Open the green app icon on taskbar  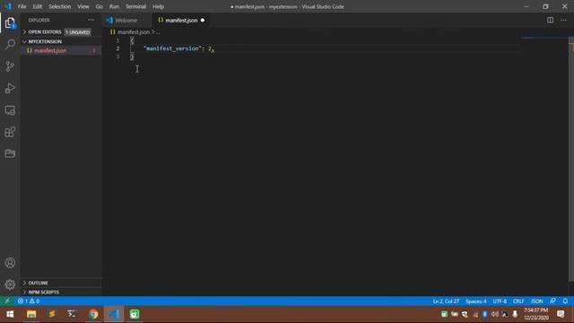[x=135, y=314]
